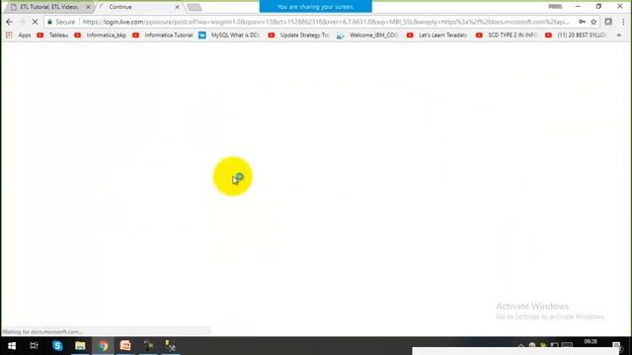Image resolution: width=632 pixels, height=355 pixels.
Task: Open SCD TYPE 2 IN INFO bookmark
Action: point(507,35)
